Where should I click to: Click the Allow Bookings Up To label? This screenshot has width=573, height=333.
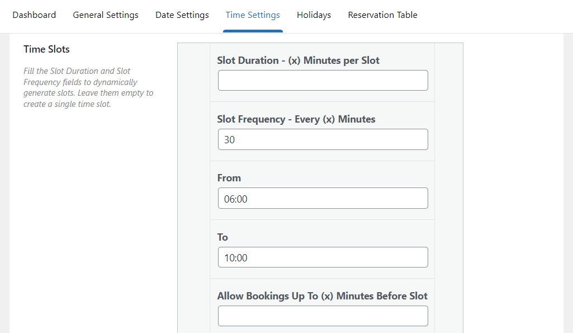[x=322, y=296]
